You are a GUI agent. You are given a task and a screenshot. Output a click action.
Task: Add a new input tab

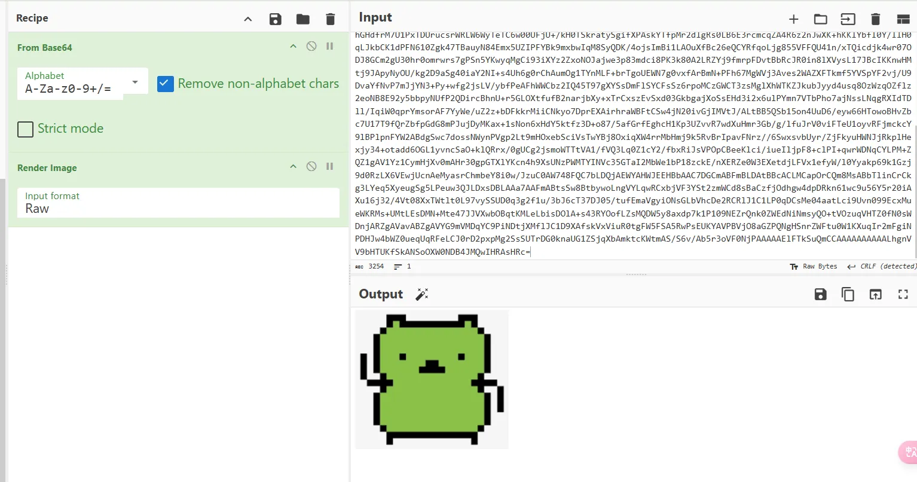(794, 19)
